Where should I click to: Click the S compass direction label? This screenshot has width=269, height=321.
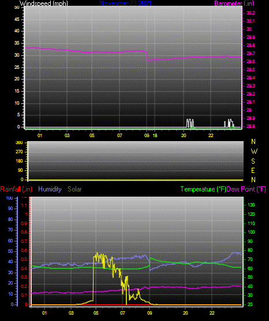click(253, 161)
